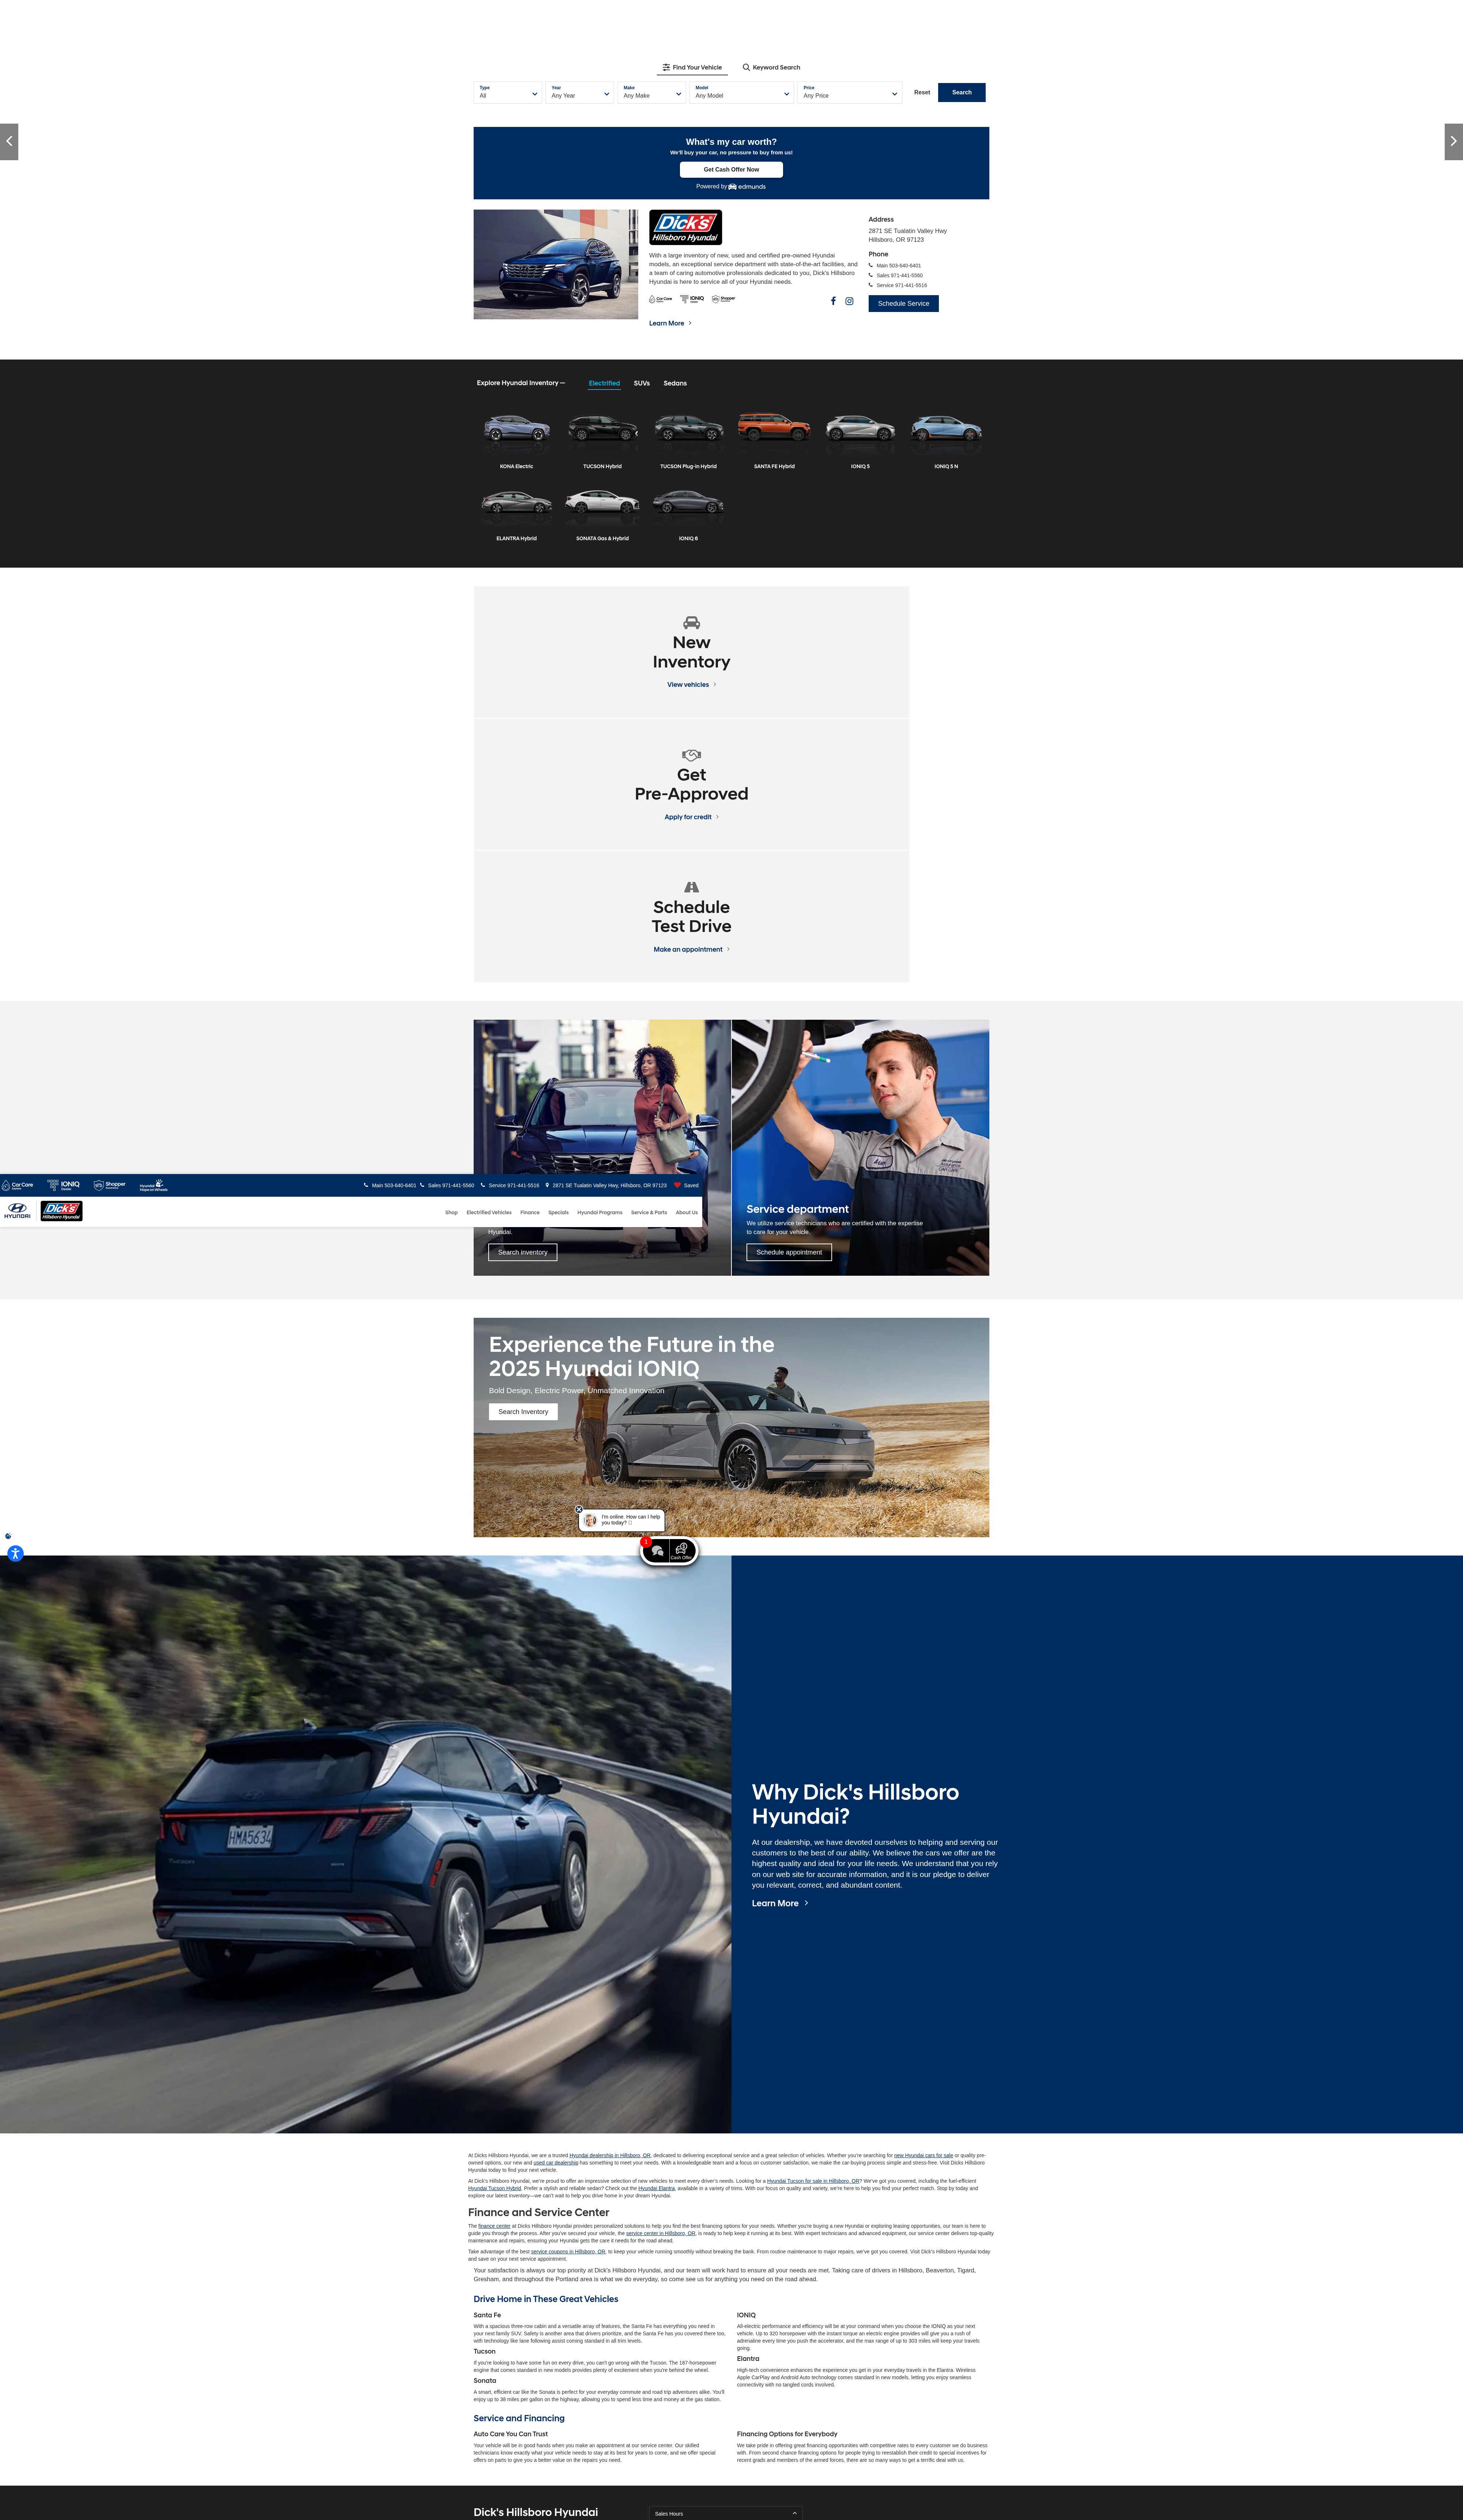Click the next slide arrow on the right edge
Image resolution: width=1463 pixels, height=2520 pixels.
[1454, 141]
